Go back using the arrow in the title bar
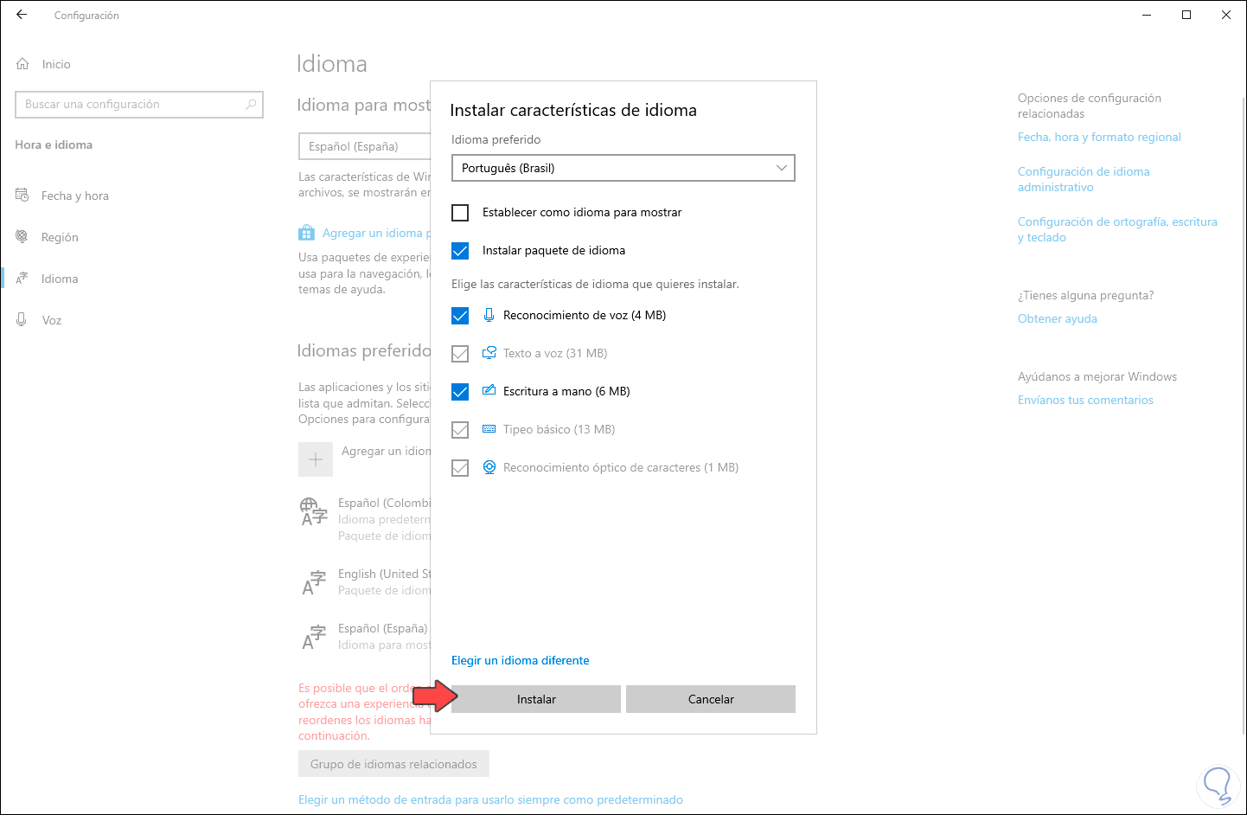Image resolution: width=1247 pixels, height=815 pixels. click(x=22, y=15)
